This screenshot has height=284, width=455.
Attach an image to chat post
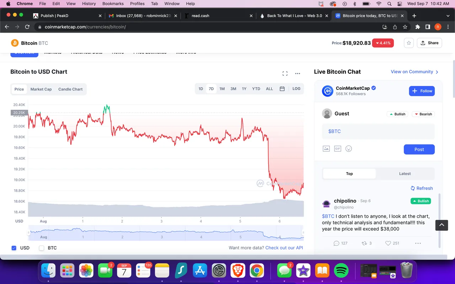pos(326,149)
